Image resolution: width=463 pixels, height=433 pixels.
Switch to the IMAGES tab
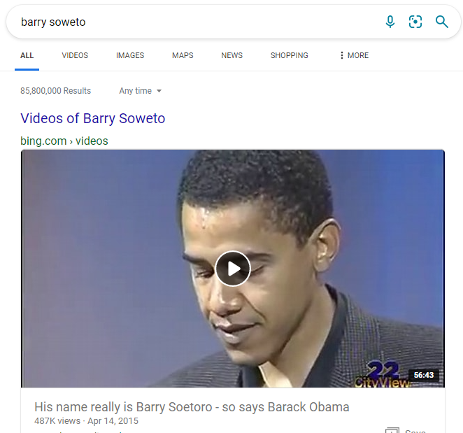click(130, 55)
